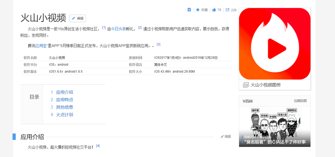Click the 目录 heading

[x=34, y=97]
